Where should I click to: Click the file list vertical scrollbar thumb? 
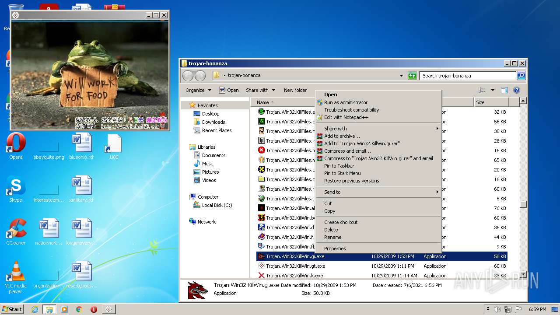(523, 204)
